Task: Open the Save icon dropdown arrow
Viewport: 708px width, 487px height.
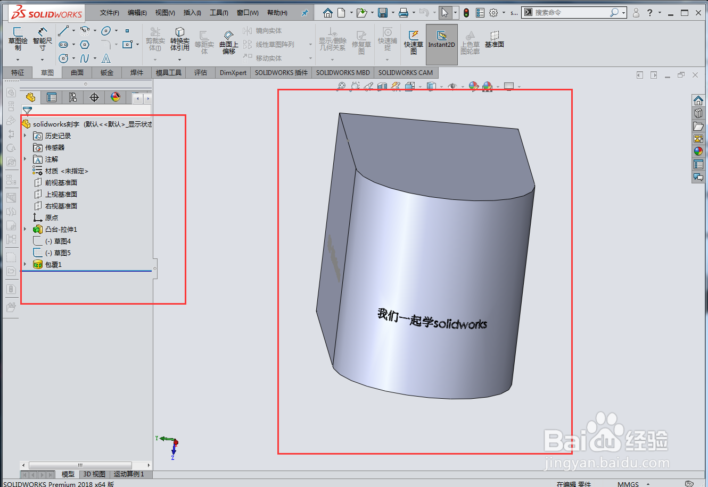Action: [393, 13]
